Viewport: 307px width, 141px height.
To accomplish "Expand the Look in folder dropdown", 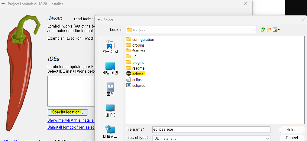I will pyautogui.click(x=254, y=30).
